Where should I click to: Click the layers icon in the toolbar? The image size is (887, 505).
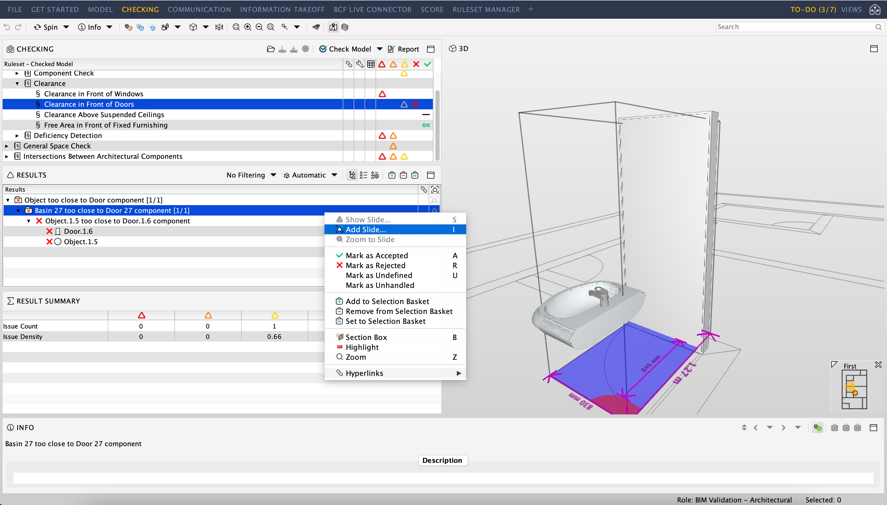345,27
